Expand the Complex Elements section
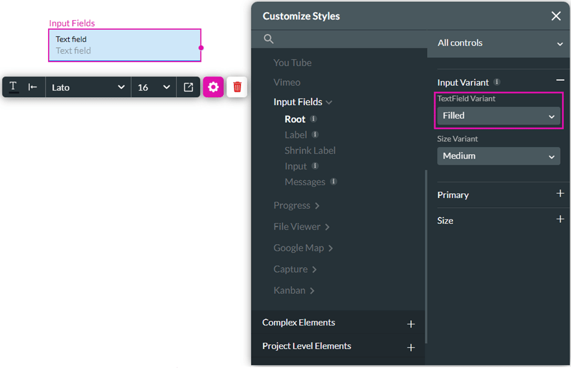 tap(411, 324)
